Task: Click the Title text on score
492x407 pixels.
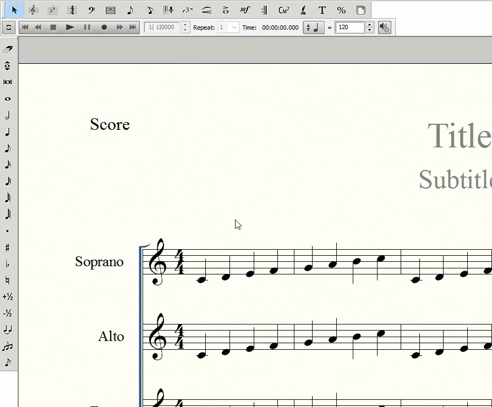Action: point(459,135)
